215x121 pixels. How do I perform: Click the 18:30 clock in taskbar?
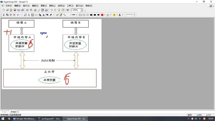[x=211, y=119]
